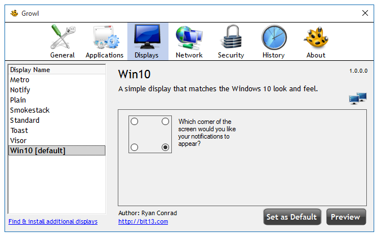Close the Growl window

click(x=365, y=13)
